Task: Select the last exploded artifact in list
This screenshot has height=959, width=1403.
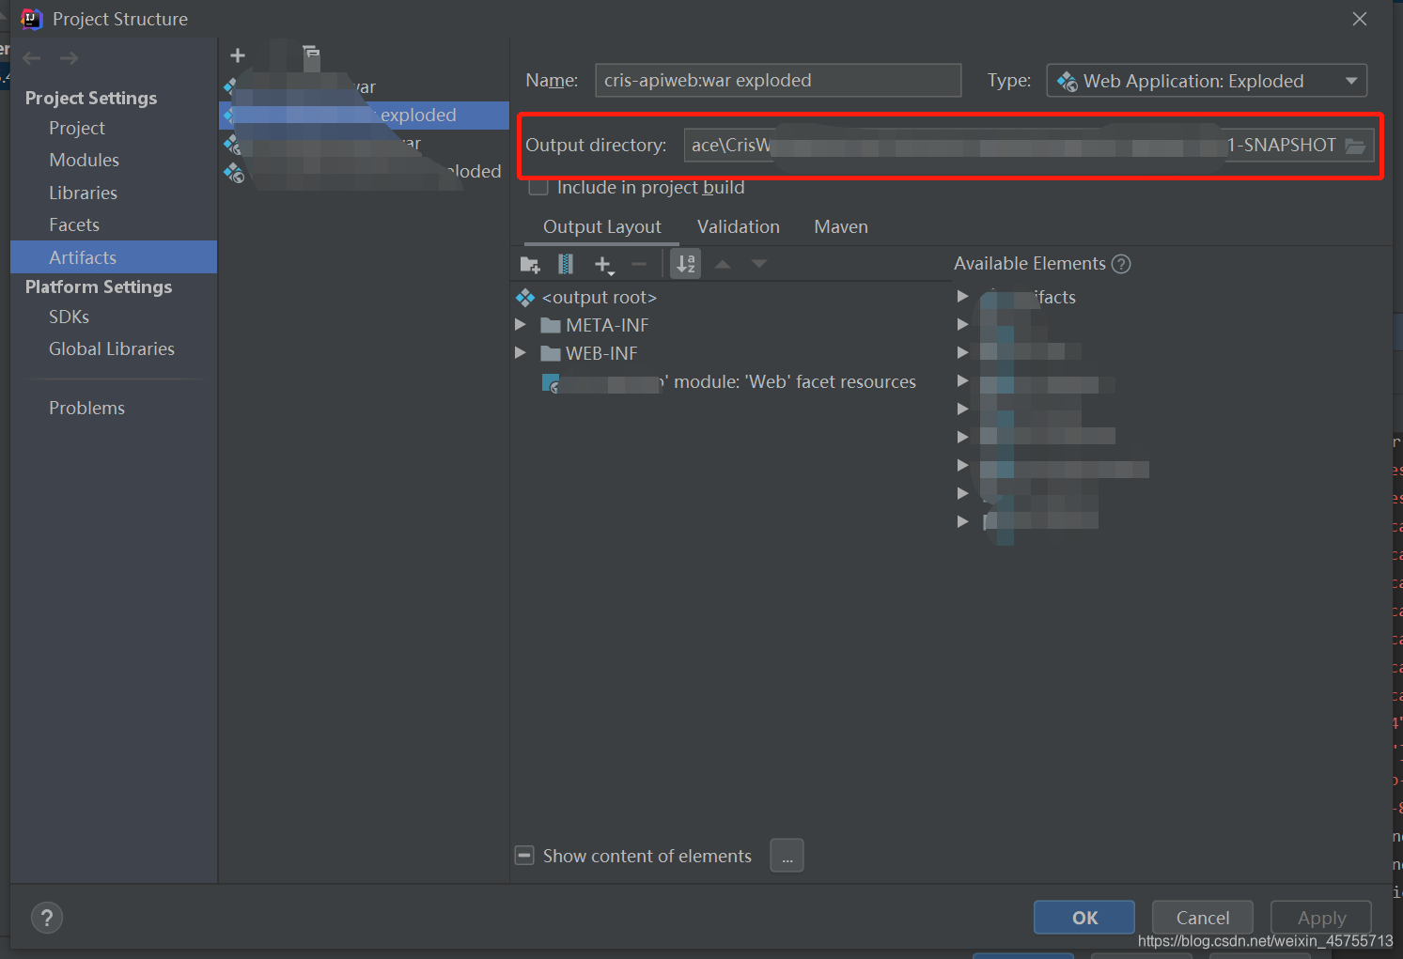Action: tap(365, 172)
